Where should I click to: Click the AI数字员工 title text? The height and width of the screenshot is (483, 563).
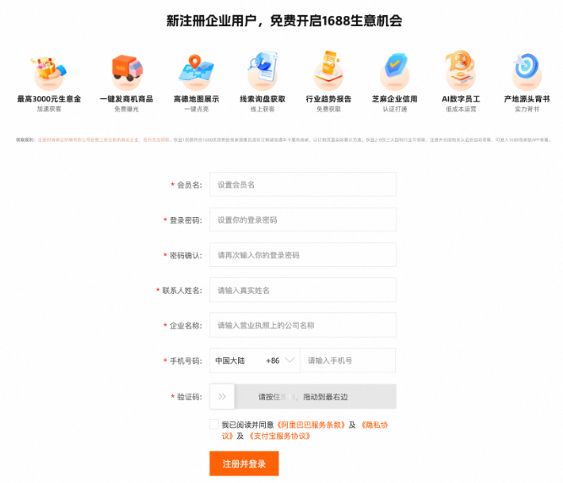tap(461, 99)
